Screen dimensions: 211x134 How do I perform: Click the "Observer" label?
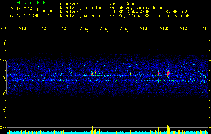click(x=69, y=4)
